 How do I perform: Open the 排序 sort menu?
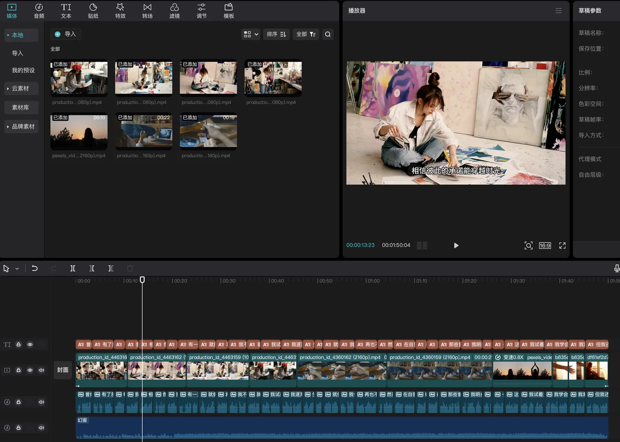click(x=276, y=34)
